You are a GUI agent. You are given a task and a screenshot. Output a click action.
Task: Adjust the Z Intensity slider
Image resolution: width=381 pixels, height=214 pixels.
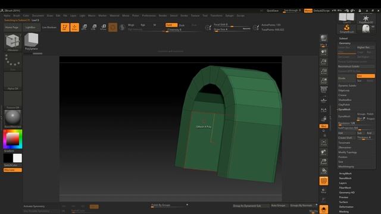pyautogui.click(x=183, y=30)
